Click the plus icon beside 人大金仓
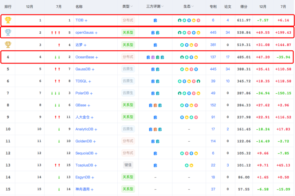The image size is (295, 196). tap(92, 118)
